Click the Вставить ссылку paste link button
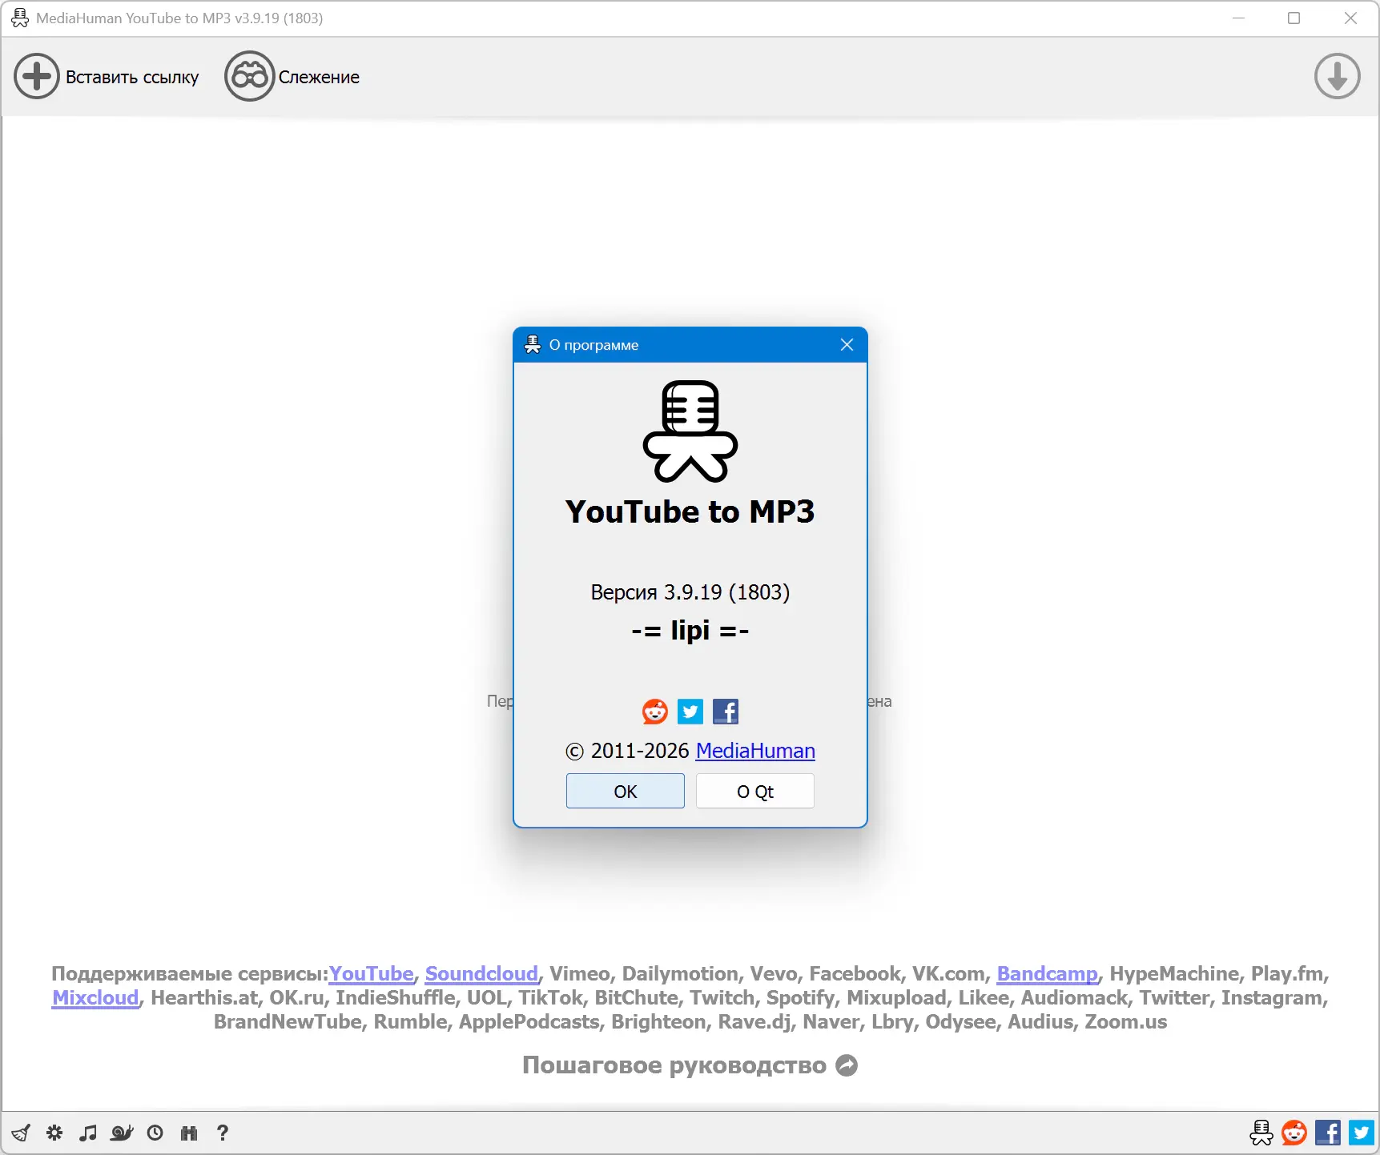This screenshot has height=1155, width=1380. tap(107, 77)
